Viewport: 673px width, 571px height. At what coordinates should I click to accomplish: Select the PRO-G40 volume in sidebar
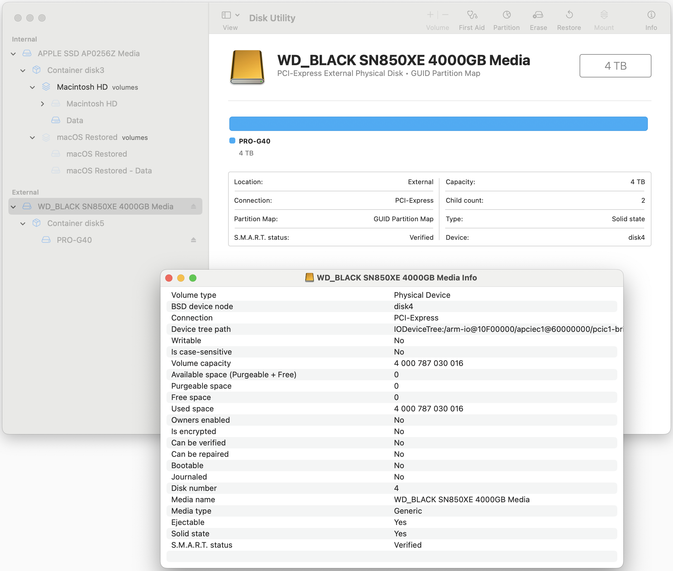pos(74,240)
